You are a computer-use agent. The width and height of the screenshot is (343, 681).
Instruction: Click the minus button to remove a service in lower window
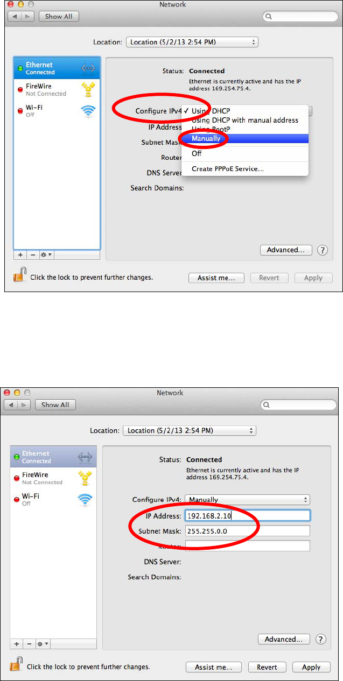tap(28, 643)
